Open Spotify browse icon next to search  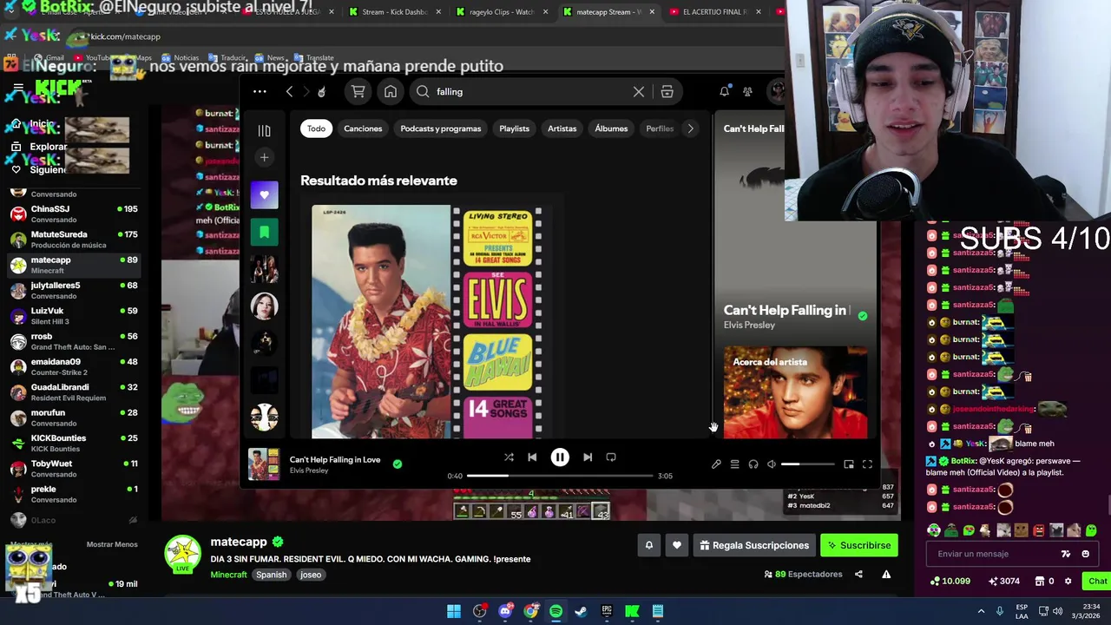[x=667, y=91]
